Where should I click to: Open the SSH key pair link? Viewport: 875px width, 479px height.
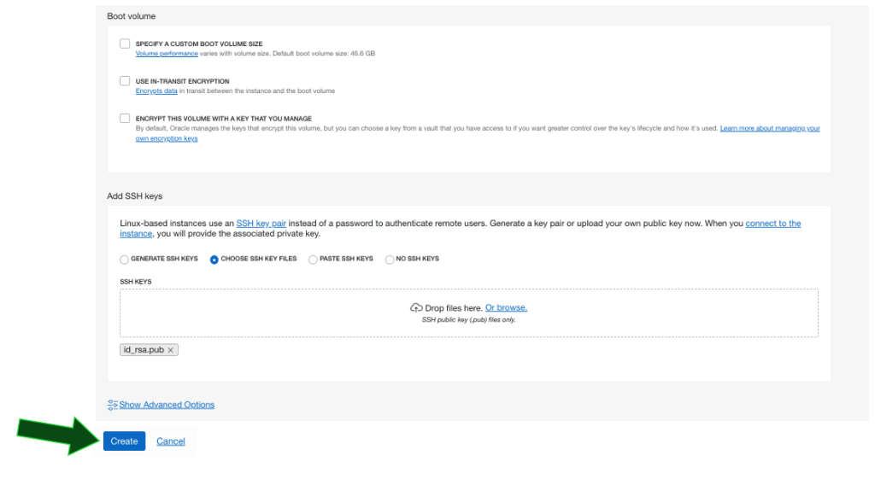click(261, 224)
